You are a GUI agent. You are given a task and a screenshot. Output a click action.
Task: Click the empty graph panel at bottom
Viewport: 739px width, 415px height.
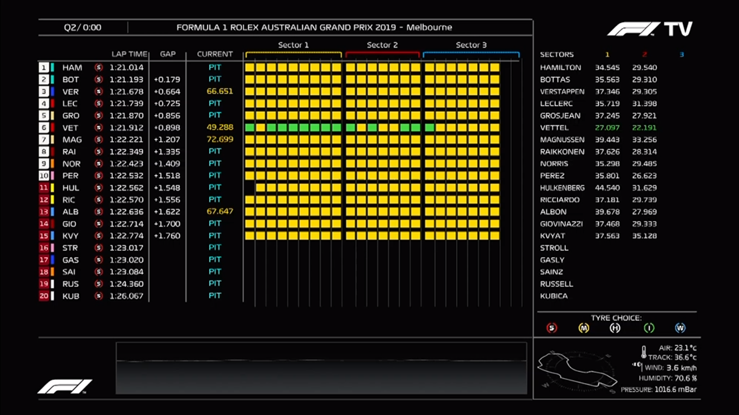(321, 368)
